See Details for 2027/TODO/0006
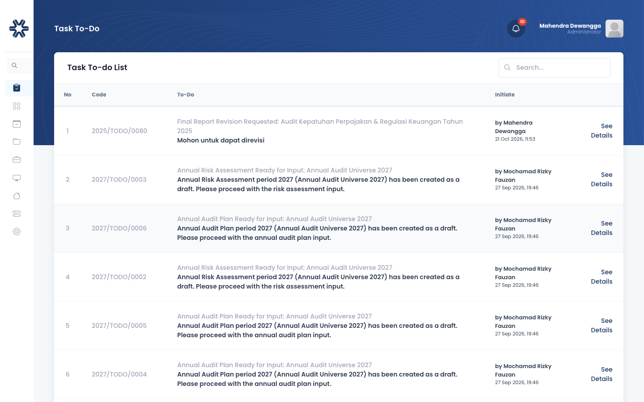Image resolution: width=644 pixels, height=402 pixels. (602, 228)
